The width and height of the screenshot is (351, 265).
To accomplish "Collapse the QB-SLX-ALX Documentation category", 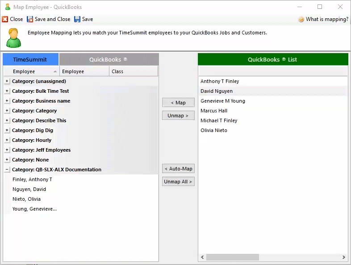I will [x=7, y=170].
